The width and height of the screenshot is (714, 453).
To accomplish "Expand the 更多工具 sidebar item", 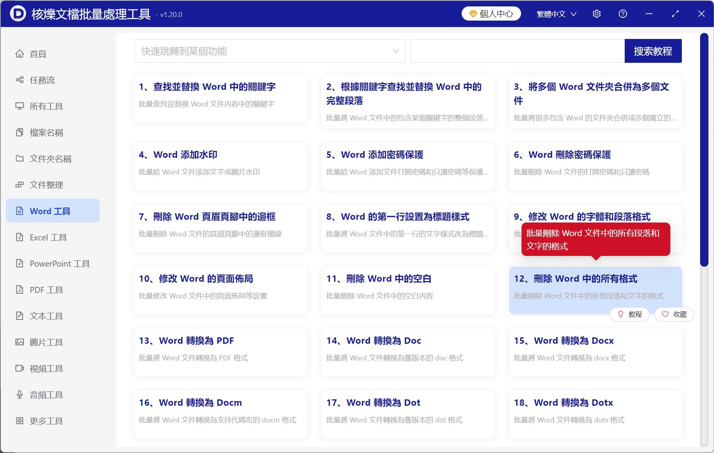I will coord(46,420).
